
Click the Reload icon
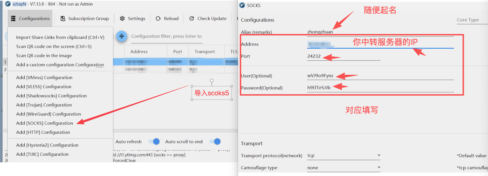[x=158, y=19]
